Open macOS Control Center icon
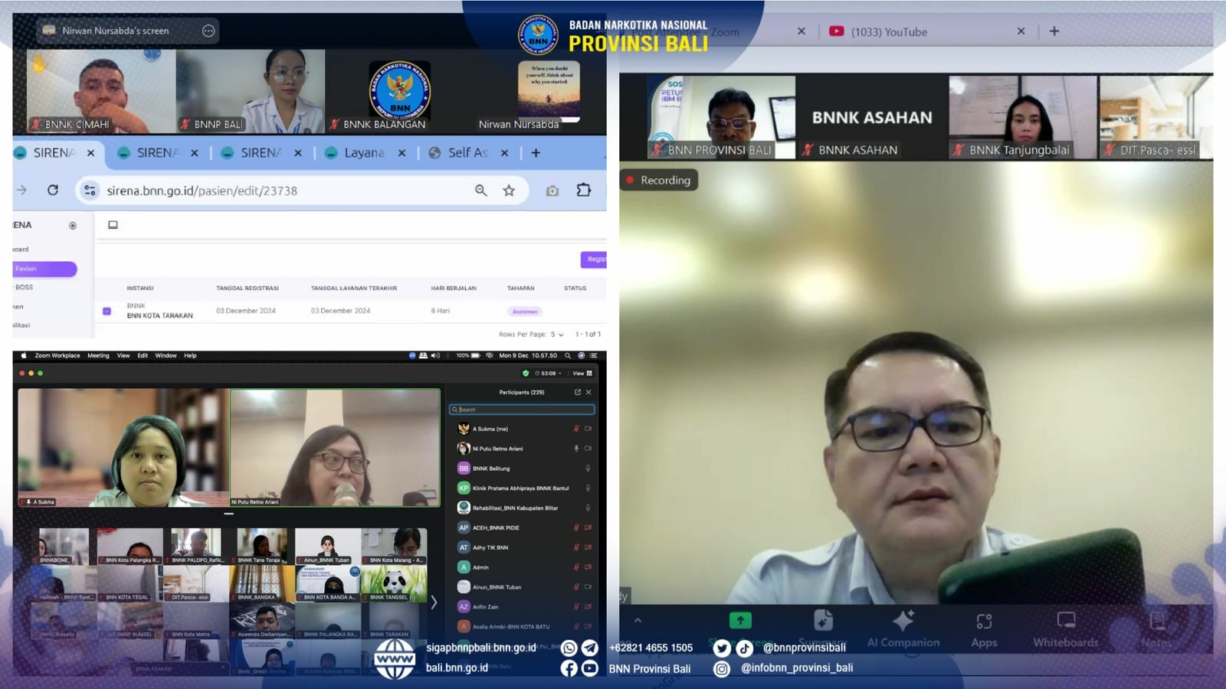The width and height of the screenshot is (1226, 689). coord(593,355)
